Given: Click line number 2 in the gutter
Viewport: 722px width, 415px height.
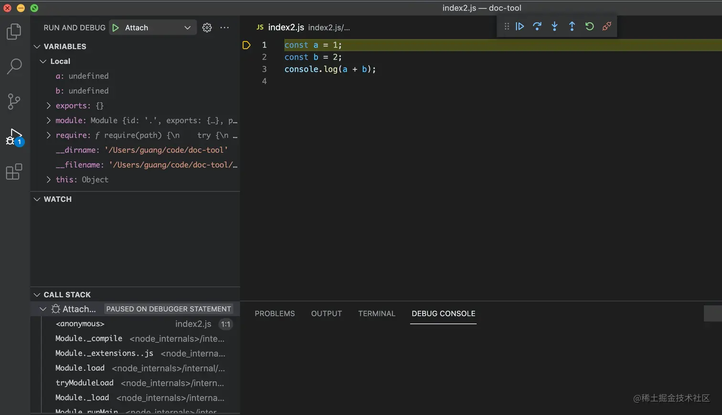Looking at the screenshot, I should 264,57.
